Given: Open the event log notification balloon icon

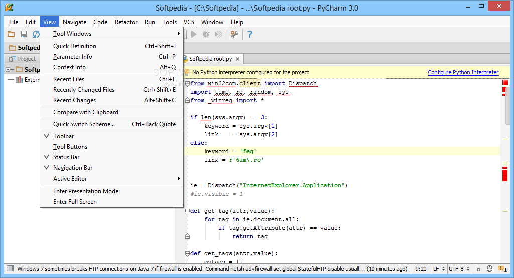Looking at the screenshot, I should pos(502,269).
